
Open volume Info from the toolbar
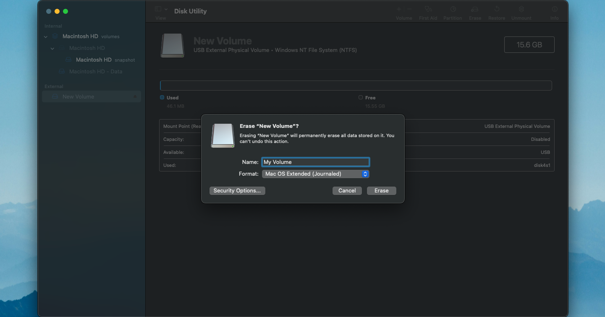554,10
